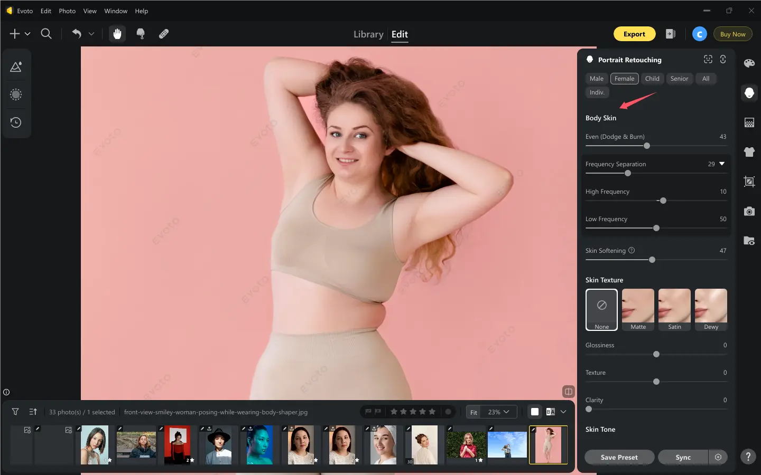
Task: Choose the Satin skin texture
Action: tap(674, 310)
